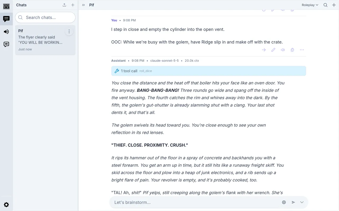Open the audio speaker section in left rail
The image size is (339, 211).
click(x=6, y=32)
